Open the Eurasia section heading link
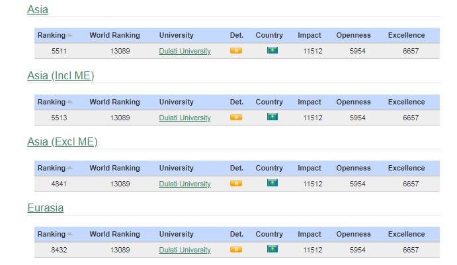Image resolution: width=457 pixels, height=265 pixels. click(x=45, y=208)
